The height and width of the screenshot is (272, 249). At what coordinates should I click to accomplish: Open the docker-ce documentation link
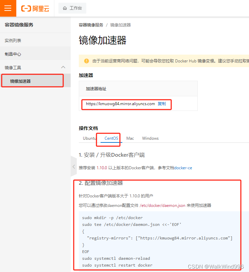click(183, 168)
